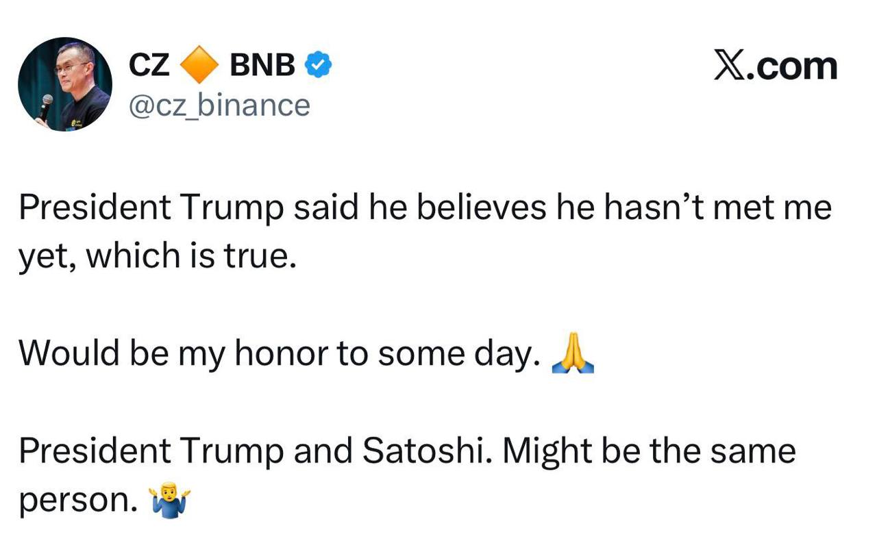Image resolution: width=877 pixels, height=554 pixels.
Task: Click the X logo in watermark
Action: point(730,66)
